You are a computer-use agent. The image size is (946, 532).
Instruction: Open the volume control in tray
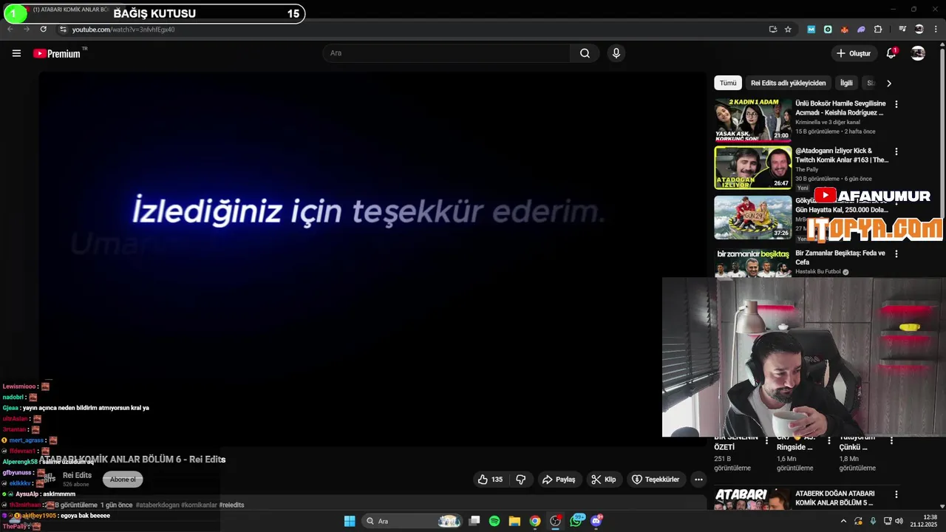[899, 521]
